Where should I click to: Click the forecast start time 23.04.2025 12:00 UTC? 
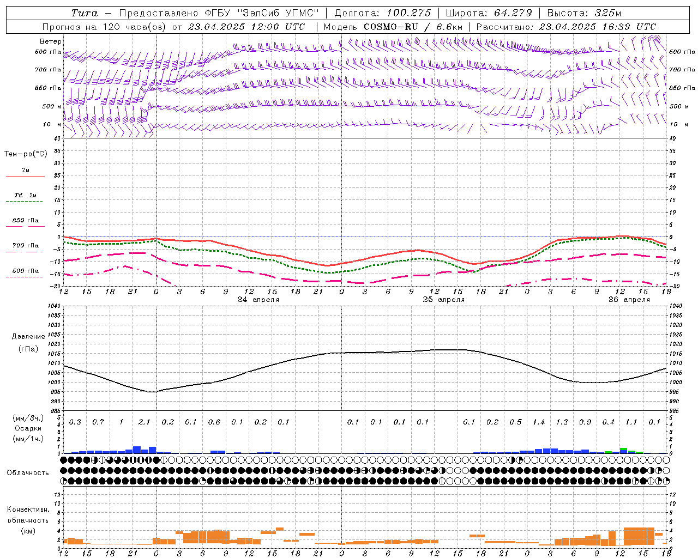pos(246,27)
